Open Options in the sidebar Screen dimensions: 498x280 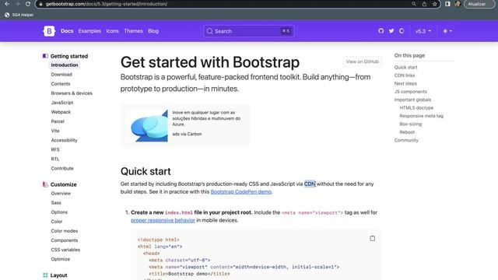point(59,212)
